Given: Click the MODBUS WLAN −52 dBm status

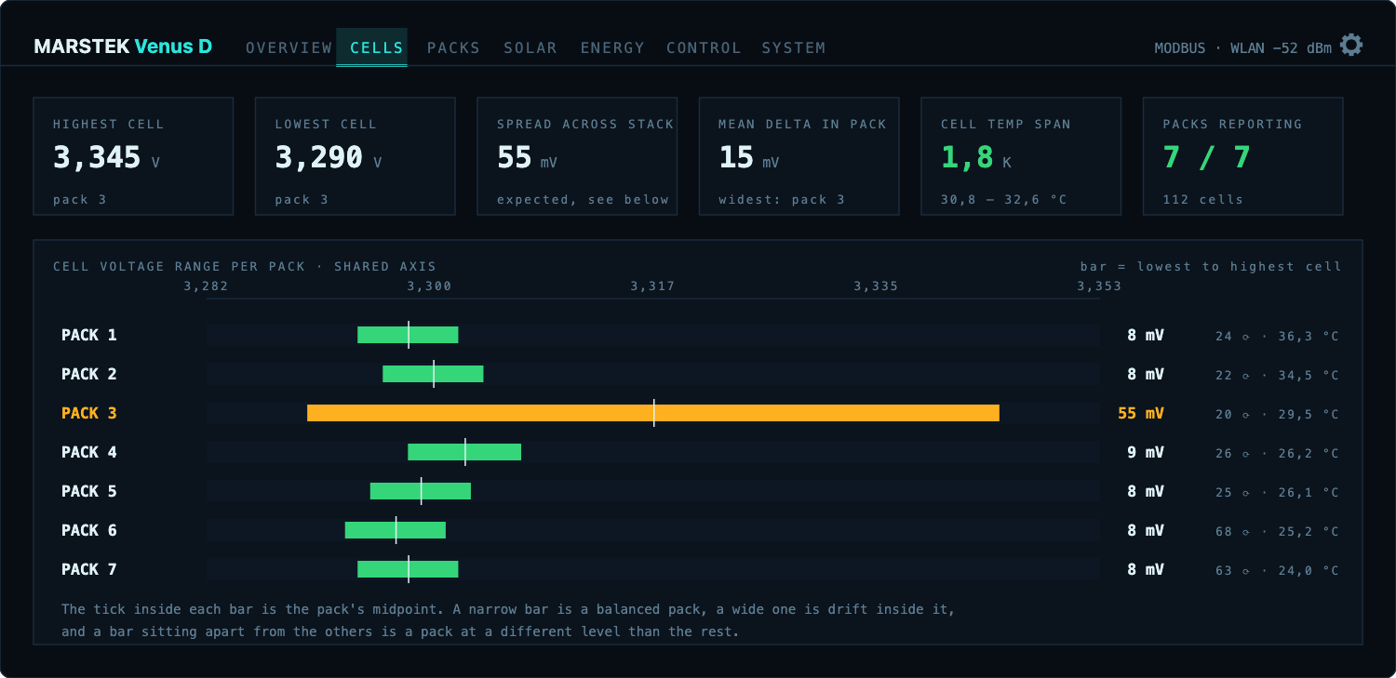Looking at the screenshot, I should click(1243, 48).
